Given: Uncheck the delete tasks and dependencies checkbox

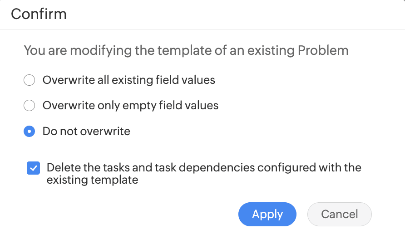Looking at the screenshot, I should pyautogui.click(x=33, y=168).
